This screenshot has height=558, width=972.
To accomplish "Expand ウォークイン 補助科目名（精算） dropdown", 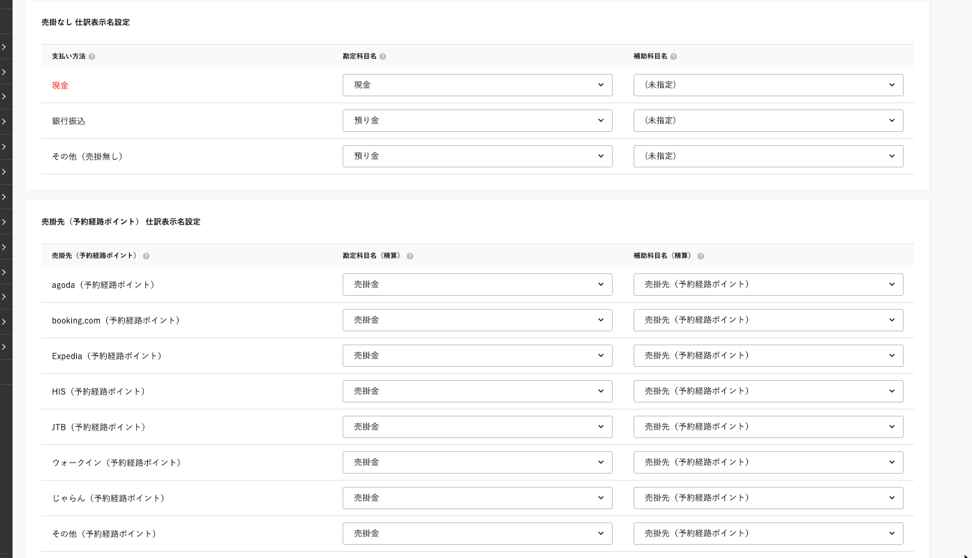I will click(768, 462).
